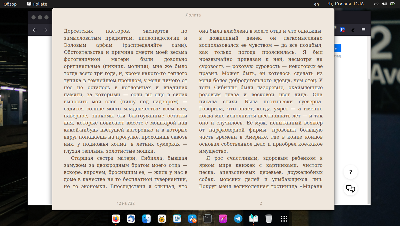Go back in the Firefox window
The width and height of the screenshot is (400, 226).
pos(35,30)
